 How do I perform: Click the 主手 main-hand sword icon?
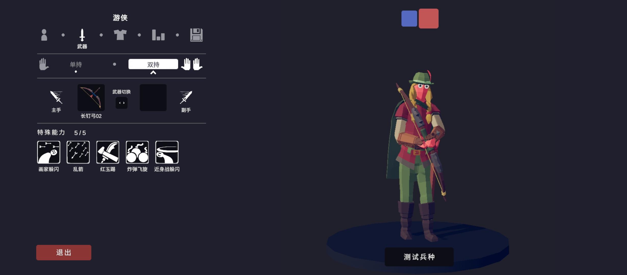tap(56, 97)
